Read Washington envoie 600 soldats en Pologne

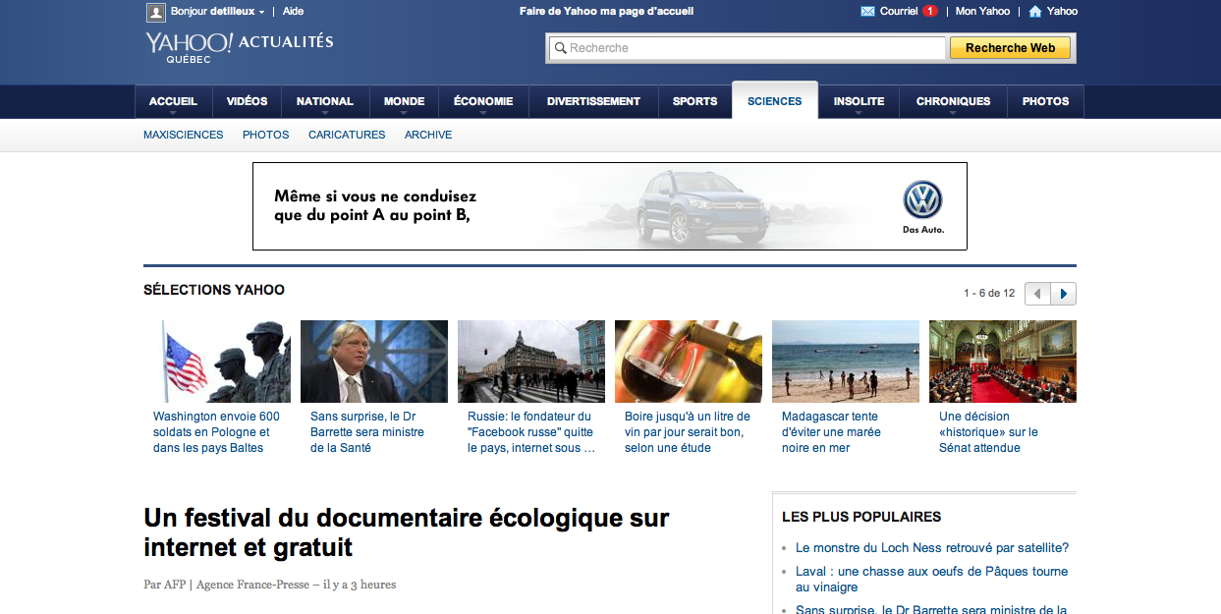click(216, 432)
